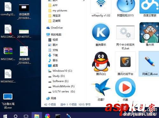Image resolution: width=159 pixels, height=118 pixels.
Task: Select OneDrive in navigation pane
Action: [54, 28]
